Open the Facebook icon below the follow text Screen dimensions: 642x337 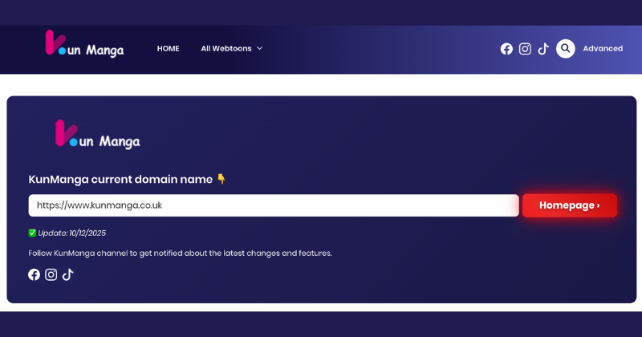pyautogui.click(x=35, y=274)
